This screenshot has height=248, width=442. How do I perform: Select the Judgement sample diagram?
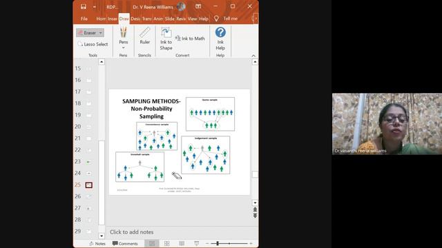pyautogui.click(x=206, y=155)
